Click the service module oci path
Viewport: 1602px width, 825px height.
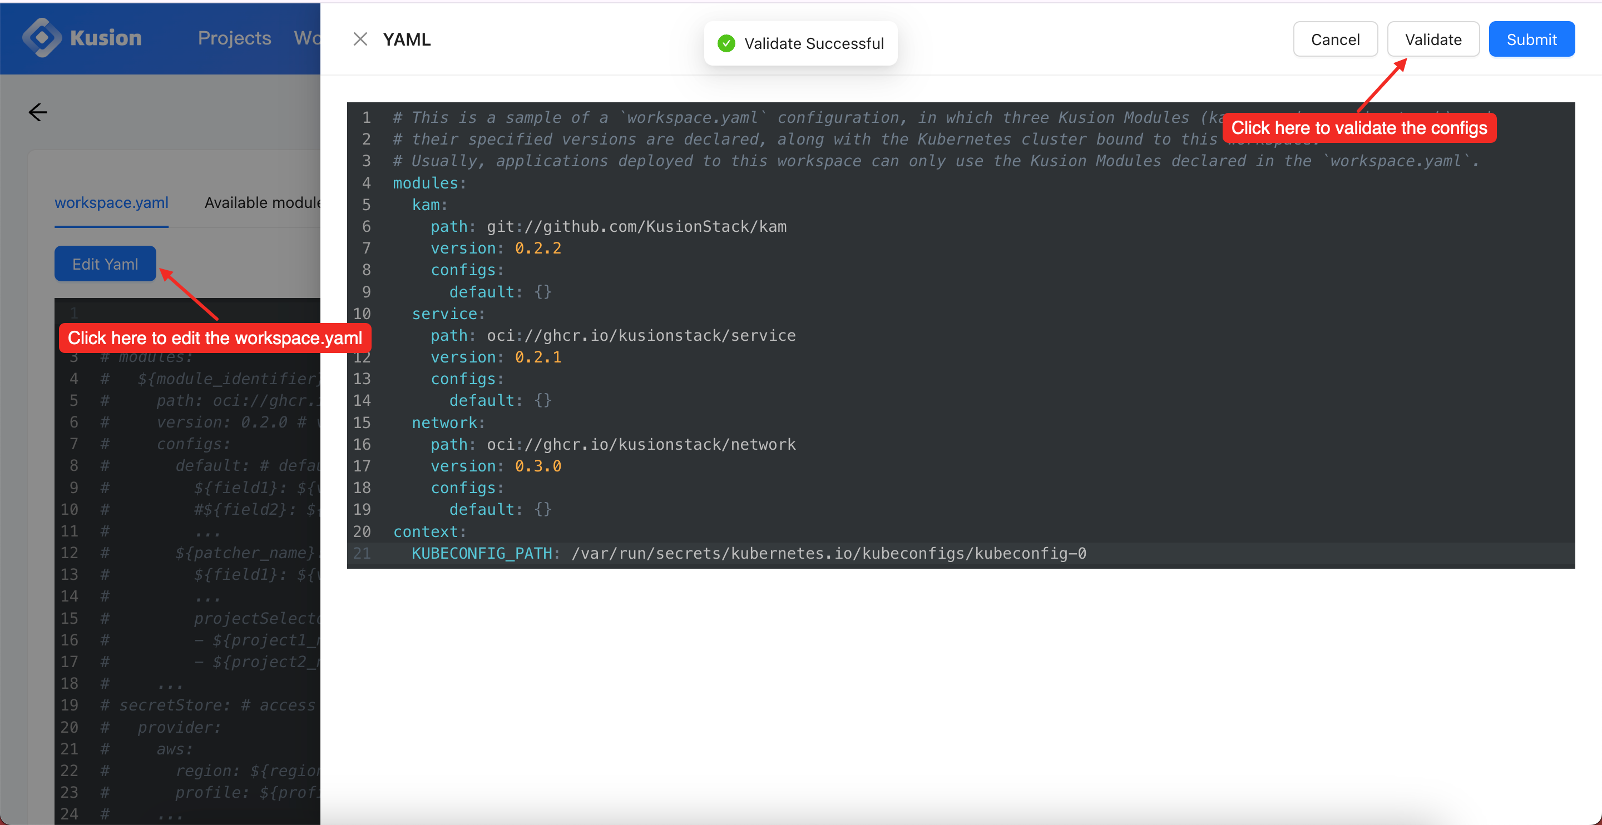click(641, 335)
